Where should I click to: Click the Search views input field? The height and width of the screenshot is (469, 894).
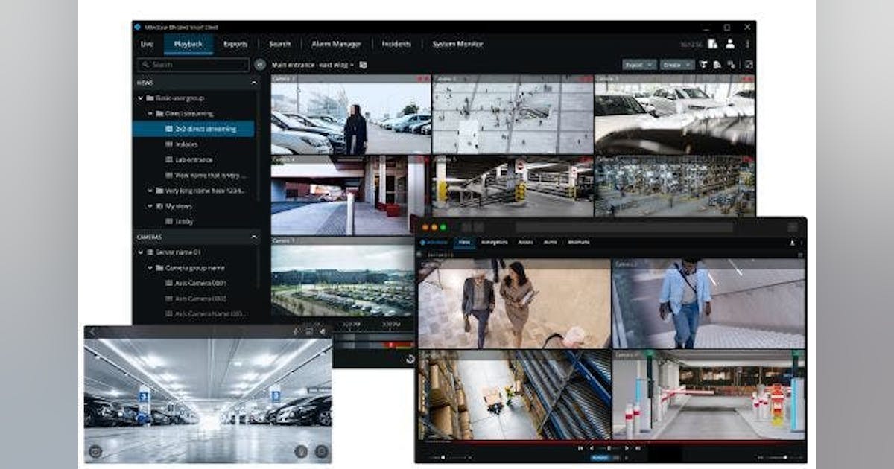(x=192, y=65)
